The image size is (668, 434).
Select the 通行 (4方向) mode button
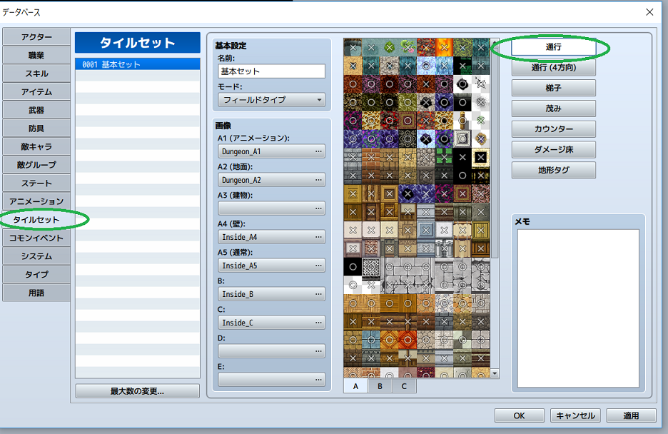tap(553, 67)
